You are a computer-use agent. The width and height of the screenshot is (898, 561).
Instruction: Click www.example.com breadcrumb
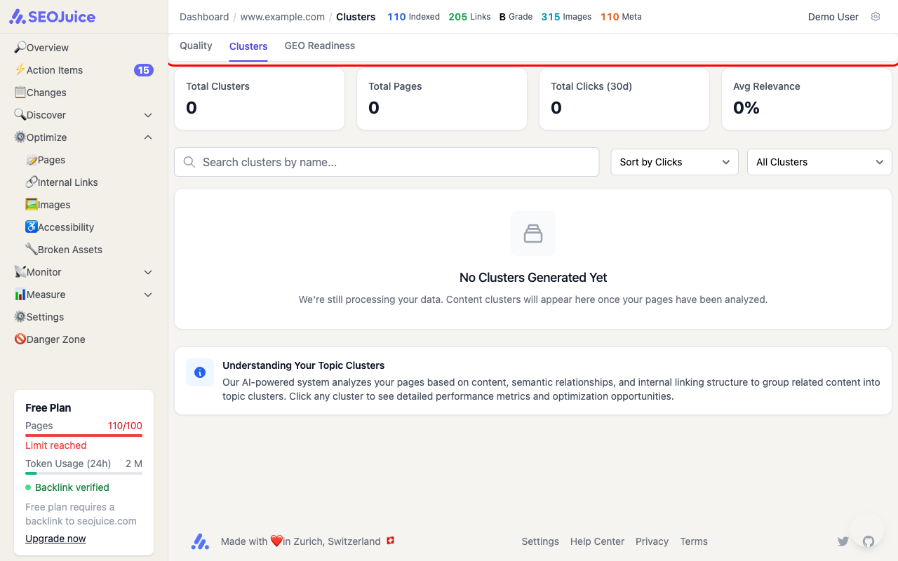pyautogui.click(x=283, y=17)
